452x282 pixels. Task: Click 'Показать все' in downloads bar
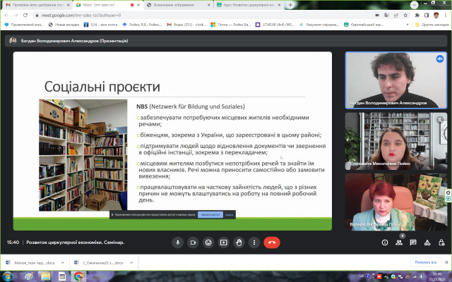(425, 262)
